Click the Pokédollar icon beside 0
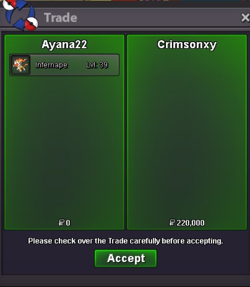This screenshot has width=250, height=287. pos(61,223)
